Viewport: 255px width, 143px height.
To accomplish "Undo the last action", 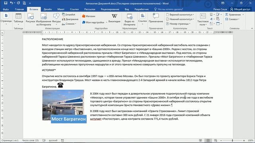I will (11, 3).
